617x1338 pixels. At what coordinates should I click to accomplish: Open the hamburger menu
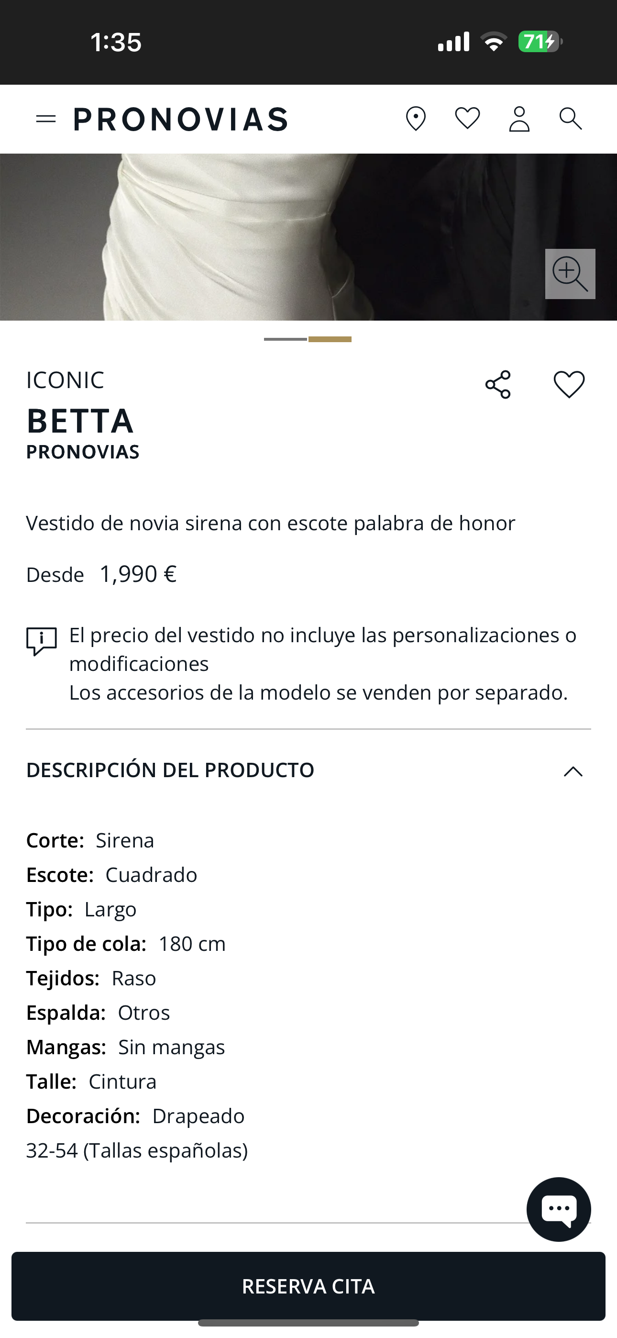46,120
